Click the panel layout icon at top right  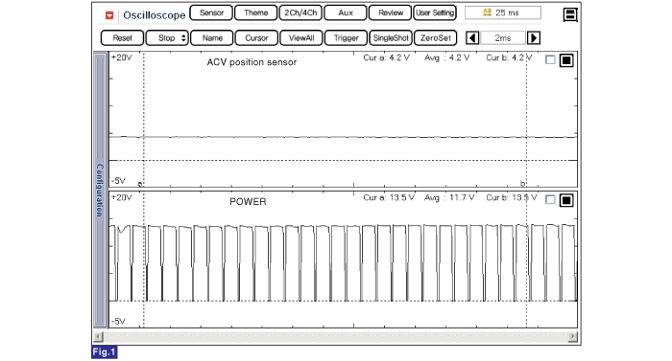tap(570, 14)
